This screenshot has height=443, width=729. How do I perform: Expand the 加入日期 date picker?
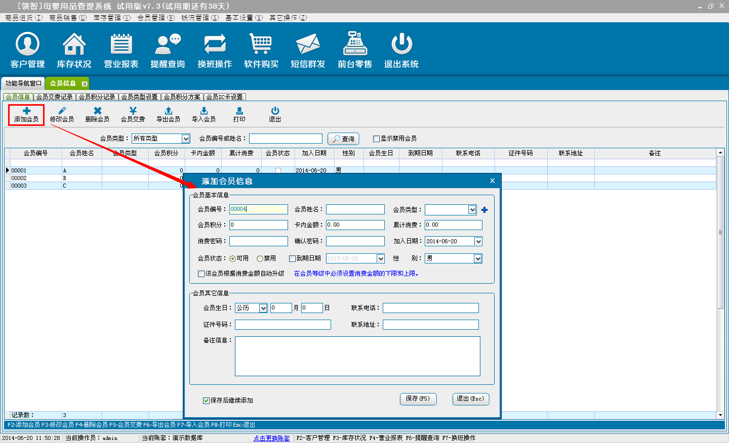pyautogui.click(x=478, y=241)
